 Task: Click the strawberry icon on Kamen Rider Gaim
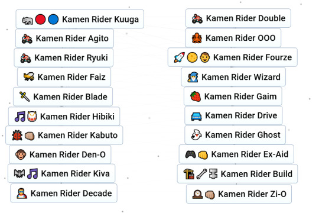click(x=196, y=96)
